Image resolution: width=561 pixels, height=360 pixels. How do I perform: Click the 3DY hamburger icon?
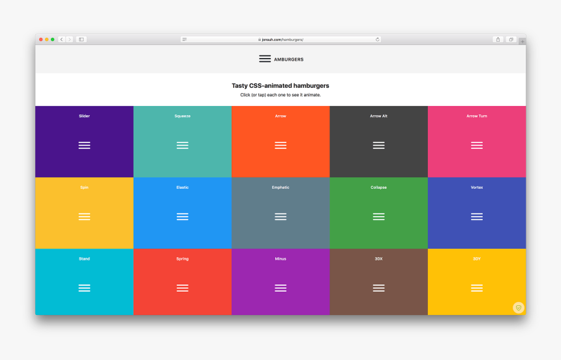click(x=477, y=288)
